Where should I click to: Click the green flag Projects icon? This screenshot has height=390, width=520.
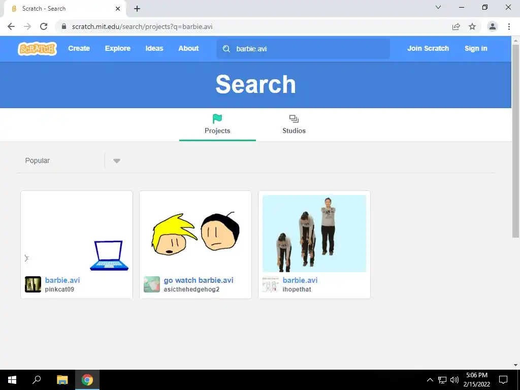tap(217, 118)
